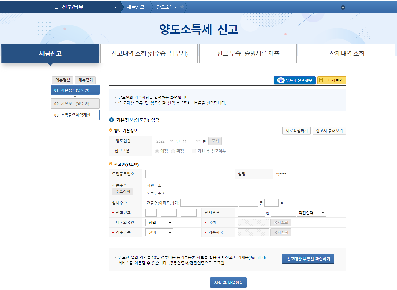Click the 주민등록번호 input field
The image size is (397, 290).
pyautogui.click(x=189, y=174)
